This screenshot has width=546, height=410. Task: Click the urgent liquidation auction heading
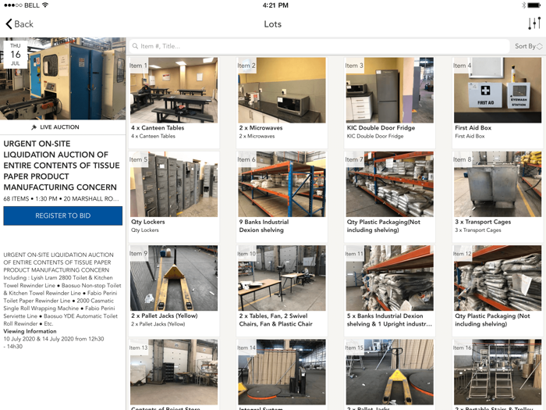(62, 166)
